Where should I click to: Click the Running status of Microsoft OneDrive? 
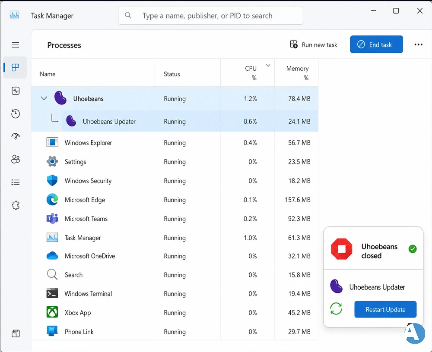(175, 256)
